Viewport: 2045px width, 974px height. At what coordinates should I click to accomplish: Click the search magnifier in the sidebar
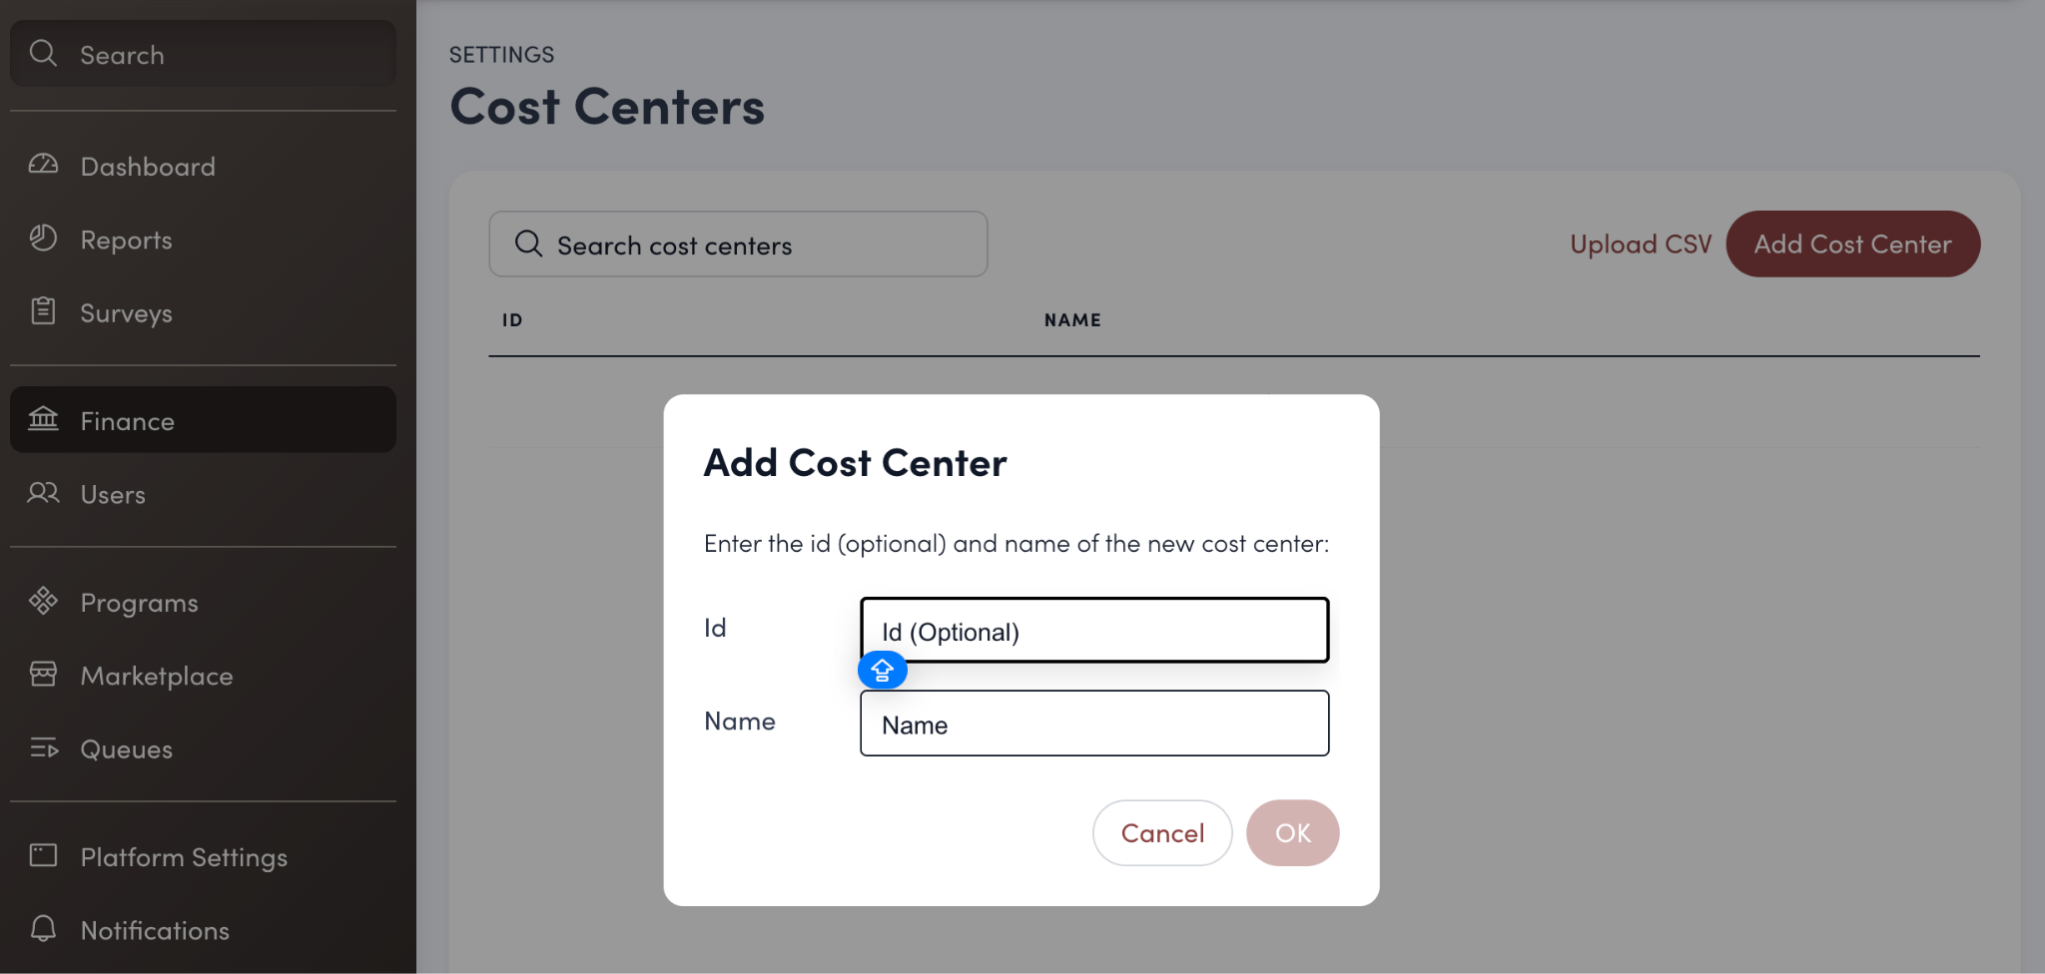coord(44,54)
